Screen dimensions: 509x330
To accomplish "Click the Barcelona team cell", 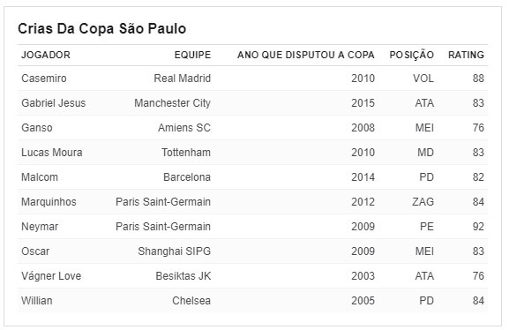I will point(187,177).
